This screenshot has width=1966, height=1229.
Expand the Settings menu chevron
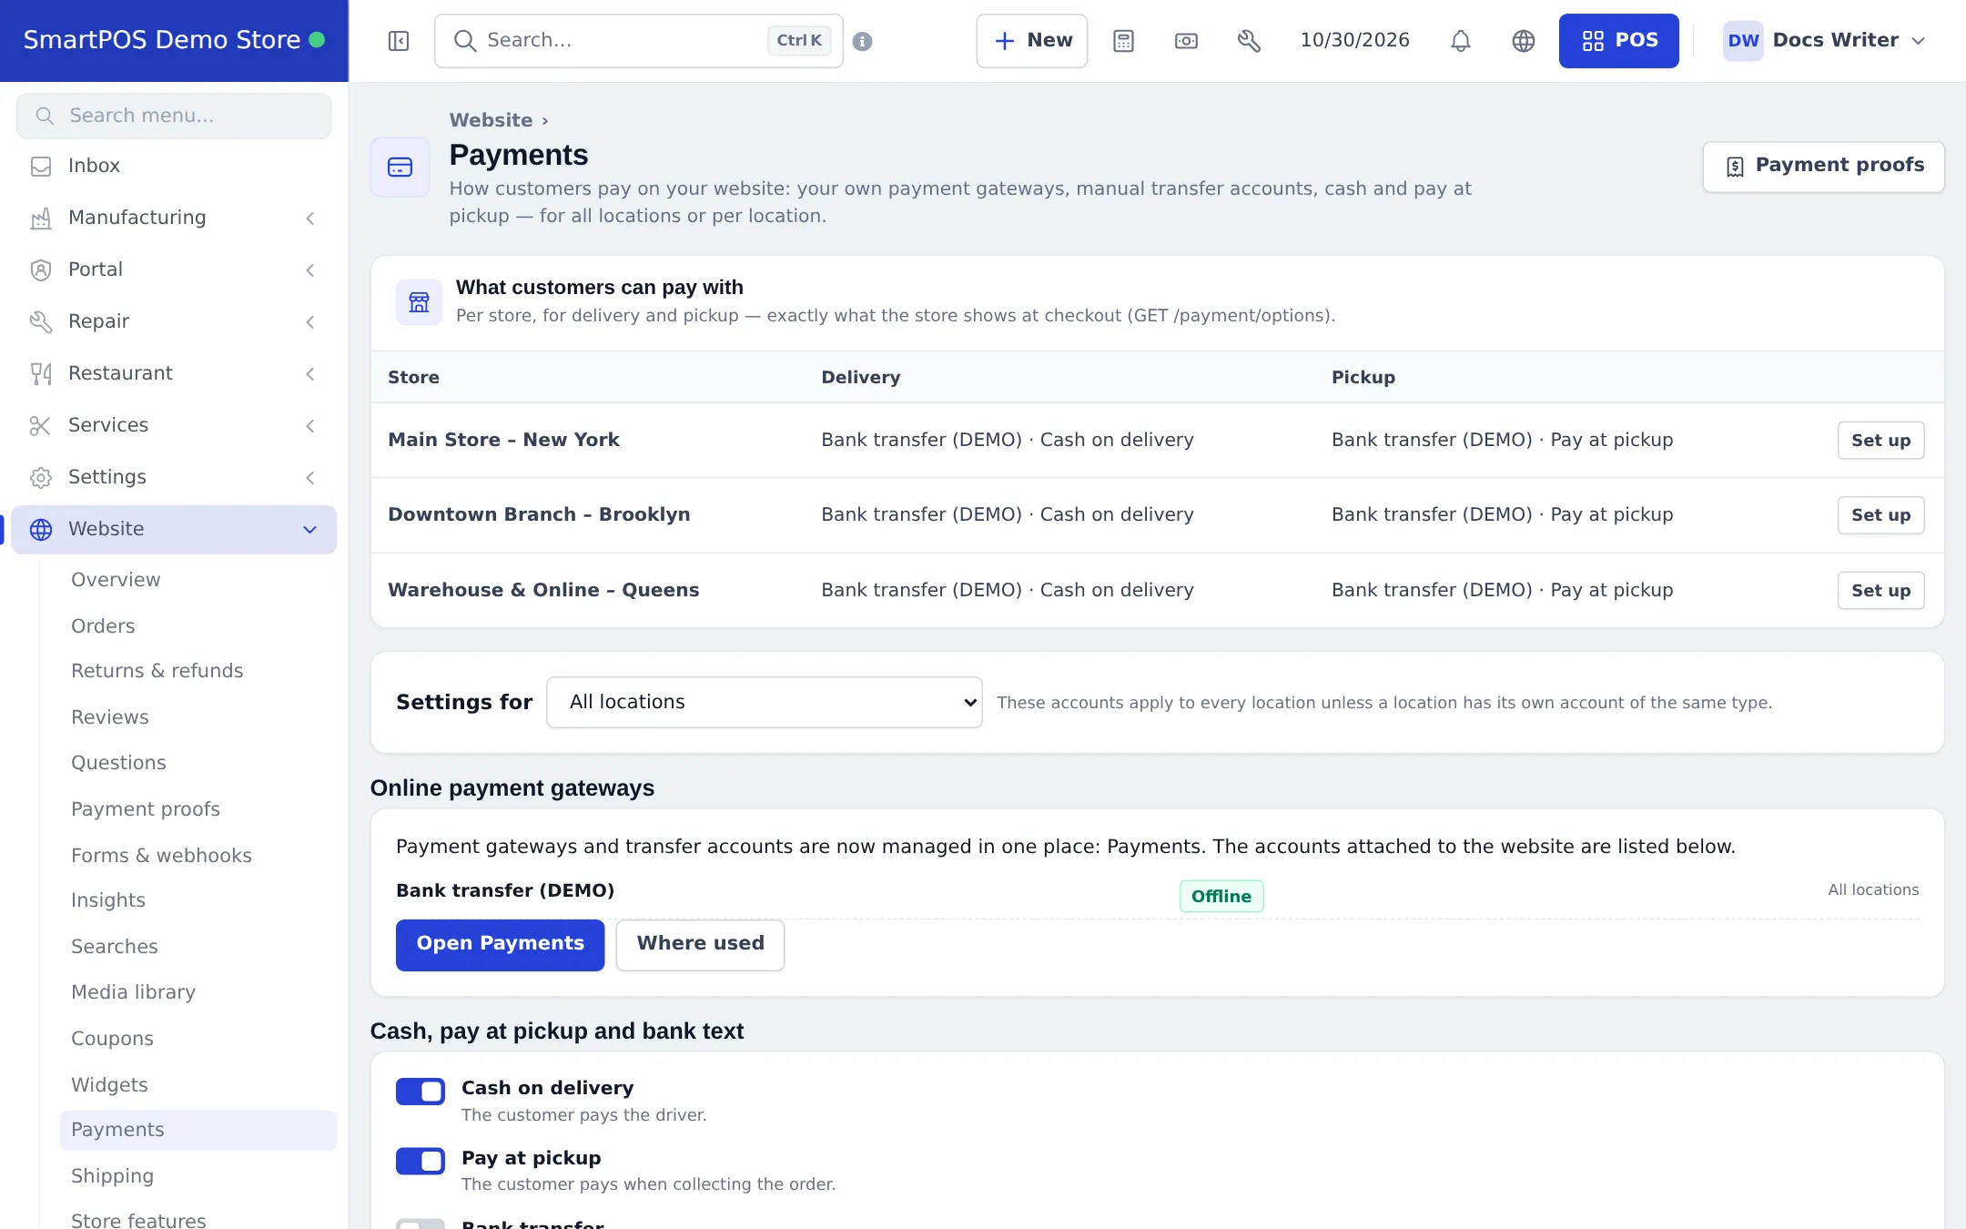(x=310, y=478)
